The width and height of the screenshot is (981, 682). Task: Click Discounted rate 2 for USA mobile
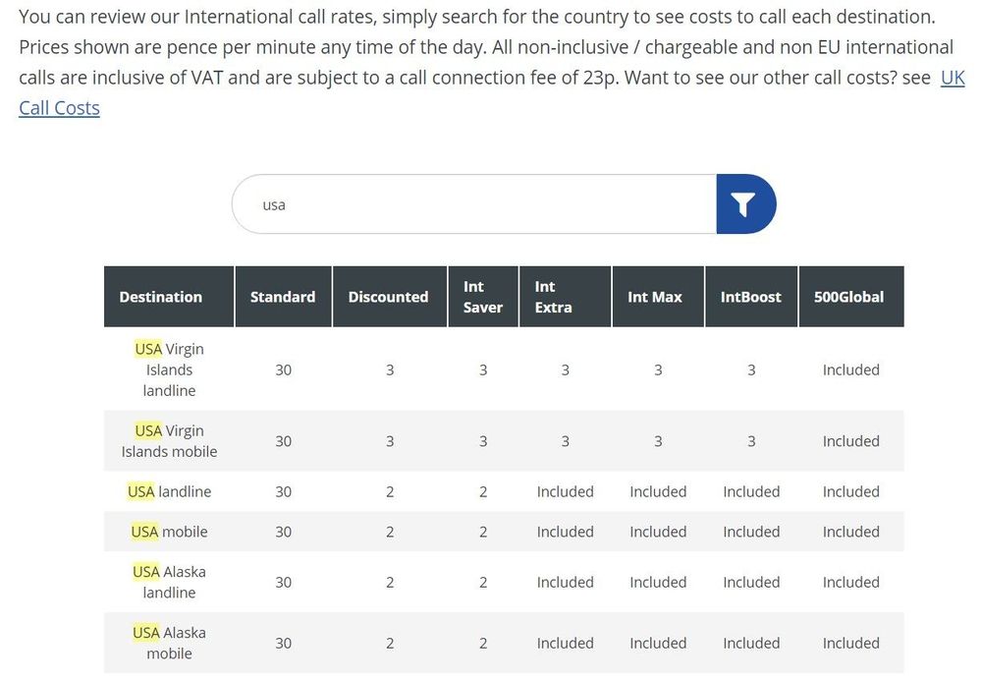click(390, 532)
